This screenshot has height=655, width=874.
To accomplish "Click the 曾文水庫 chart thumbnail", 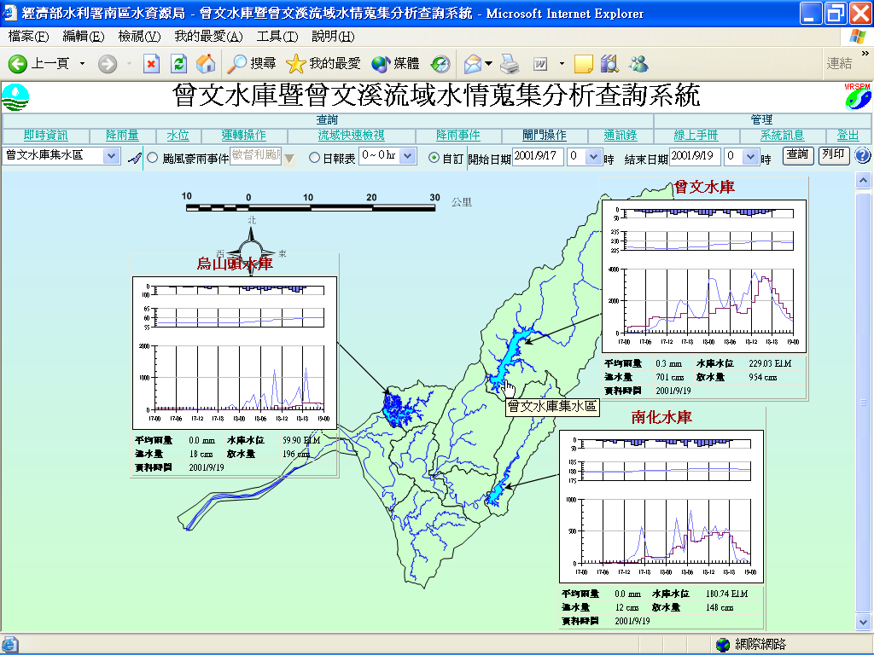I will click(x=704, y=276).
